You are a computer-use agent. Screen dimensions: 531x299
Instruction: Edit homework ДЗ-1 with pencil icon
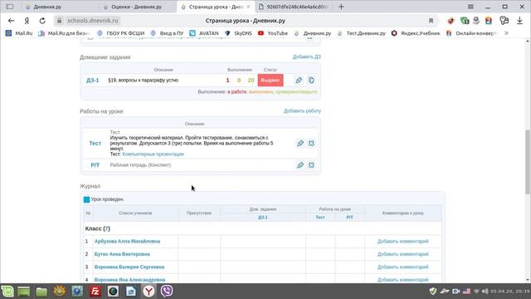[x=299, y=81]
